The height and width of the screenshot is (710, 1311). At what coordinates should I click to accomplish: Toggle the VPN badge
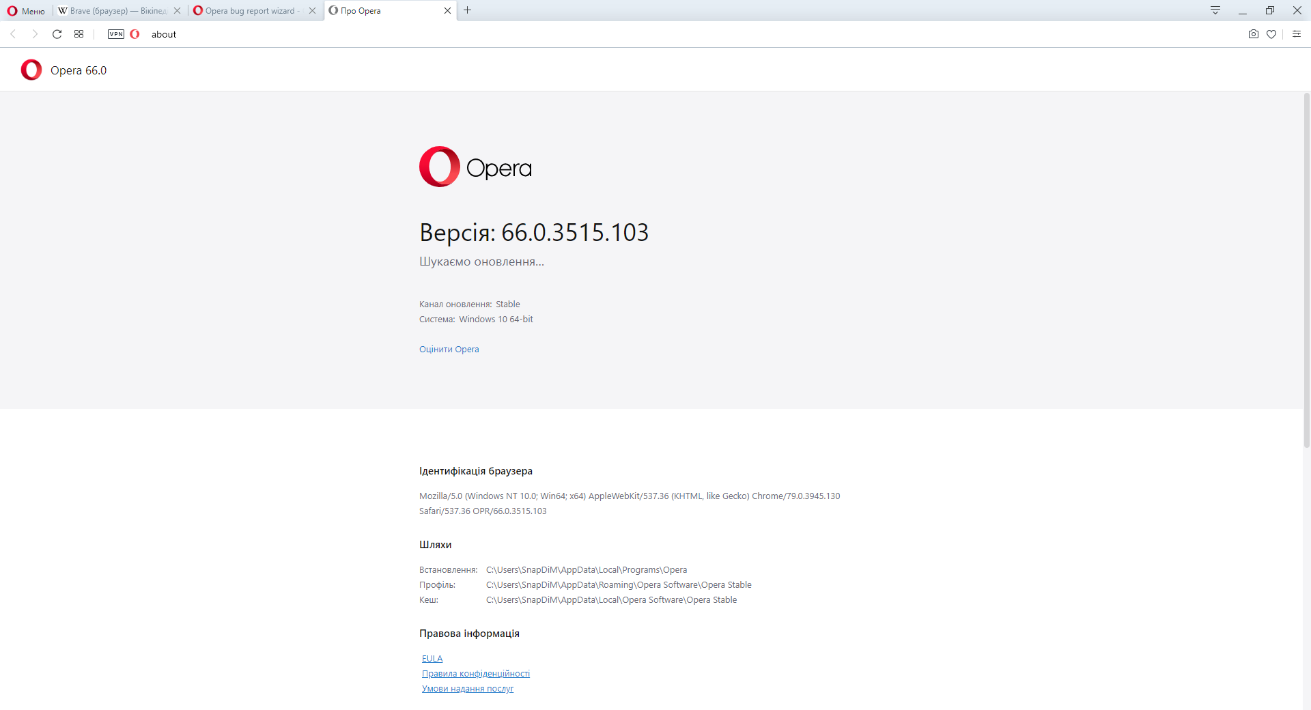[116, 34]
